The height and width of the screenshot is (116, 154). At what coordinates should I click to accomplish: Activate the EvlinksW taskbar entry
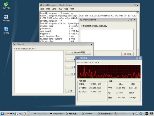[87, 114]
